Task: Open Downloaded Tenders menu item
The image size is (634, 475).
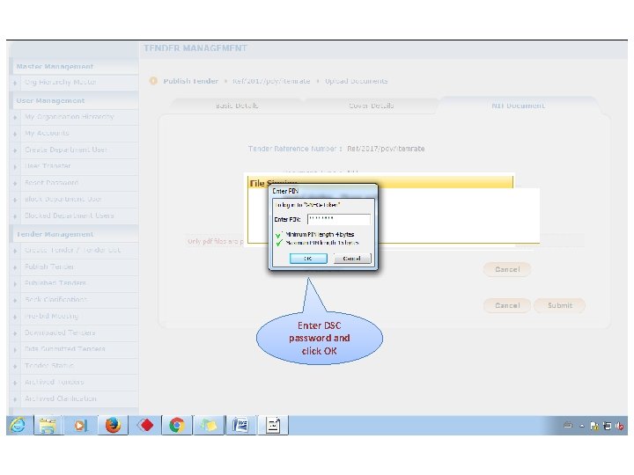Action: tap(60, 332)
